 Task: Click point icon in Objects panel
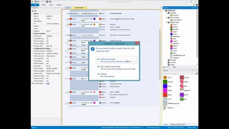182,95
